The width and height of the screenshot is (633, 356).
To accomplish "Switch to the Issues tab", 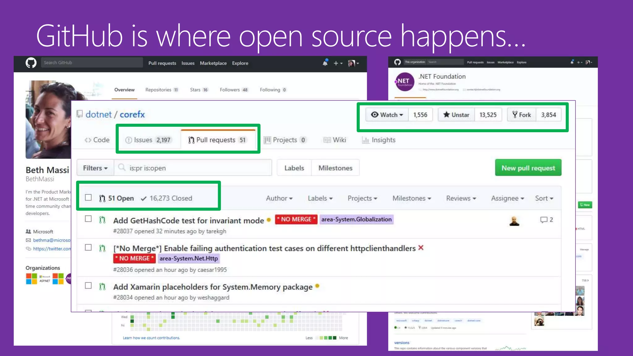I will (x=148, y=140).
